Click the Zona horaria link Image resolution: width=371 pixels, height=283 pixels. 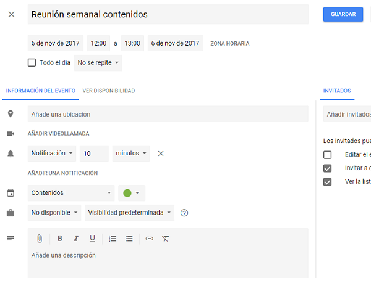tap(230, 44)
